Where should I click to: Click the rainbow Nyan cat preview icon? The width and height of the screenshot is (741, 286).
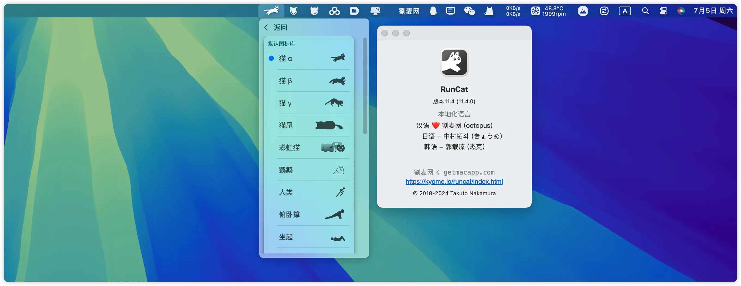click(x=333, y=148)
